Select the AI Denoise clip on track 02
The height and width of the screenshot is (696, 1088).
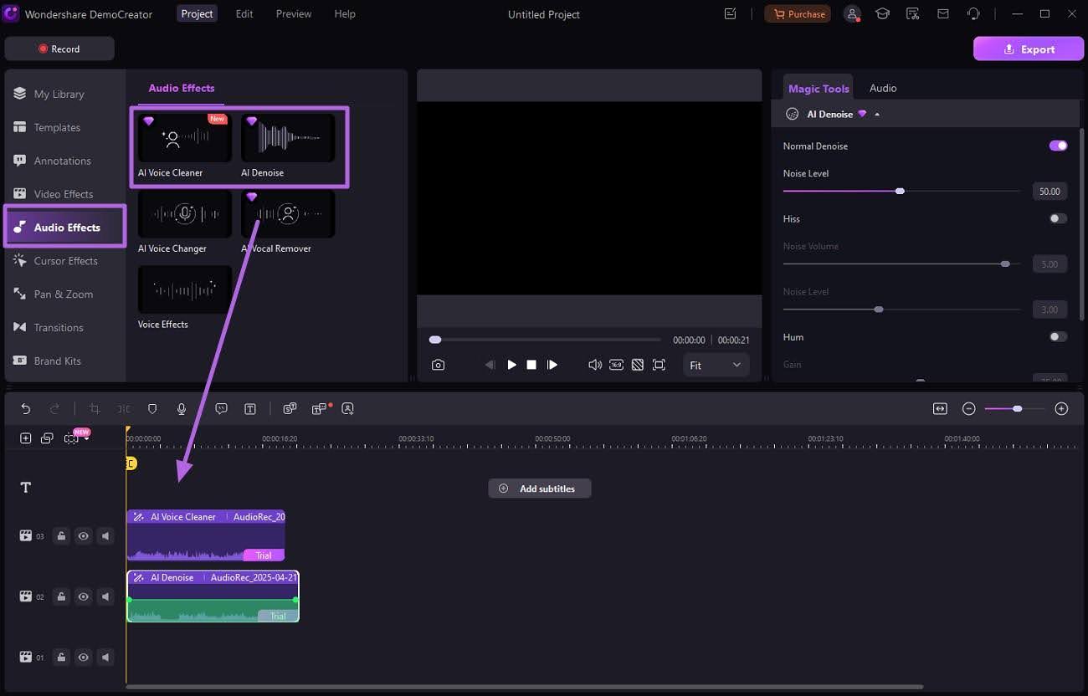pyautogui.click(x=213, y=596)
